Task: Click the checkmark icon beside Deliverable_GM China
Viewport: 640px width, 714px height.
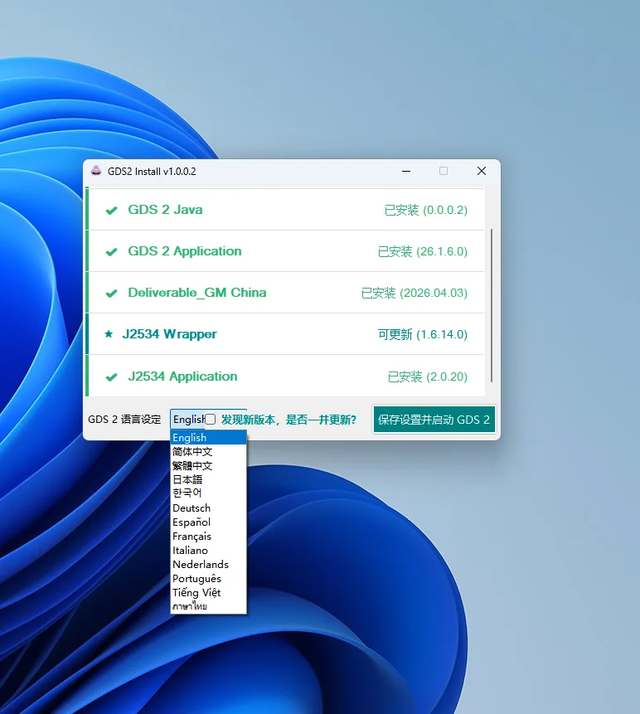Action: click(x=112, y=294)
